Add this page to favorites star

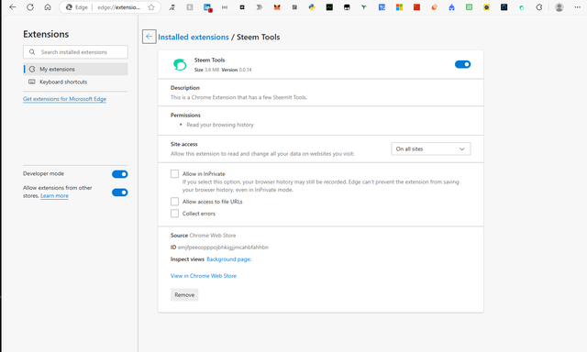[151, 7]
